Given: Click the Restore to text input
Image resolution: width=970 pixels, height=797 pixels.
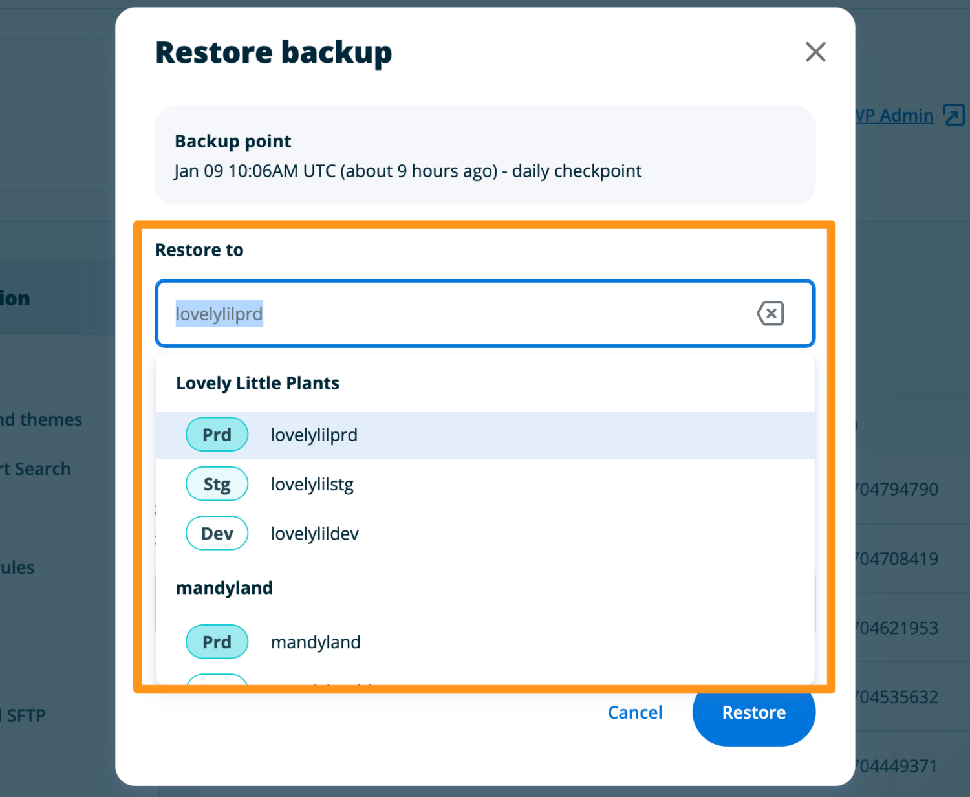Looking at the screenshot, I should click(485, 314).
